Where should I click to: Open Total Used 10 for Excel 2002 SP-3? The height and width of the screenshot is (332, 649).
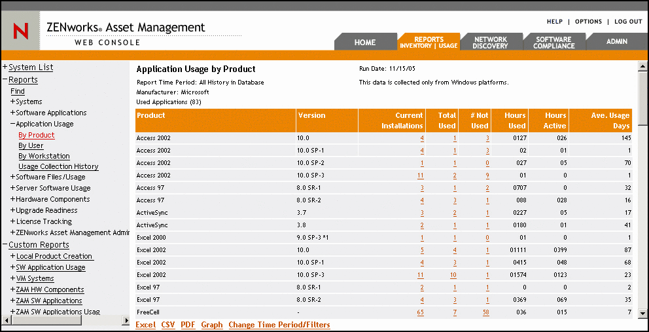(453, 275)
